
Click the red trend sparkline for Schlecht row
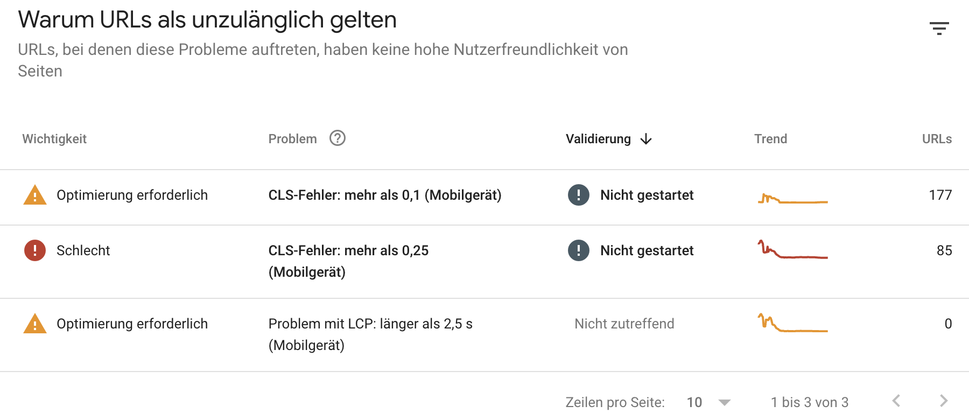[x=792, y=250]
